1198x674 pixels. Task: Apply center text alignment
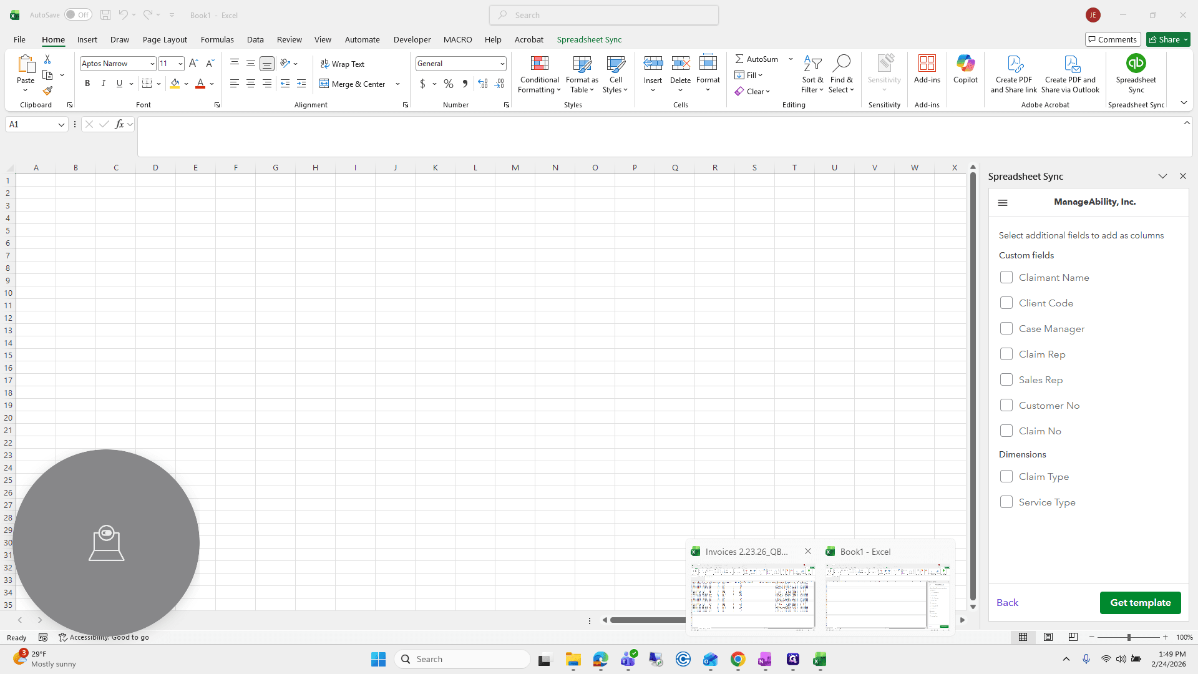pos(251,84)
